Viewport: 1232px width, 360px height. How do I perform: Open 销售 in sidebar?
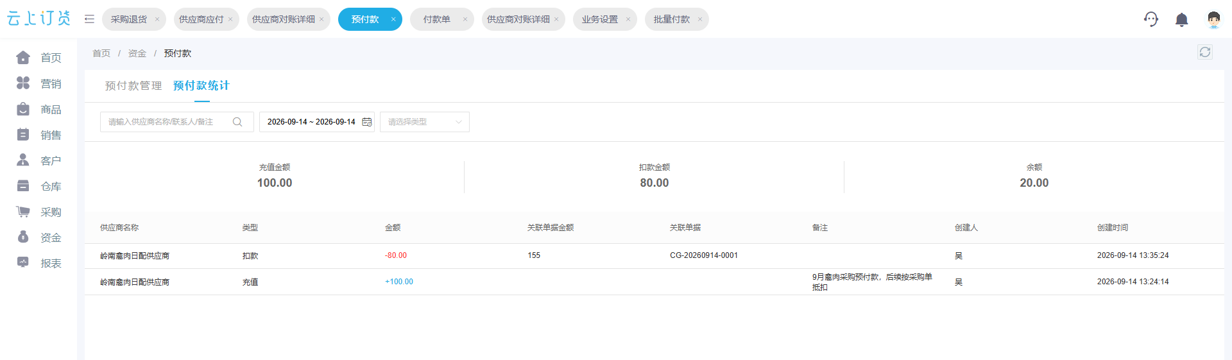tap(39, 135)
